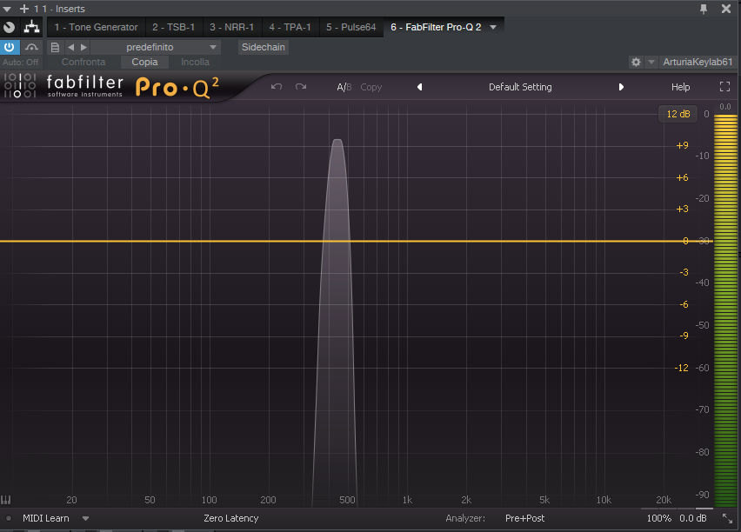
Task: Click the Pro-Q redo arrow
Action: (301, 86)
